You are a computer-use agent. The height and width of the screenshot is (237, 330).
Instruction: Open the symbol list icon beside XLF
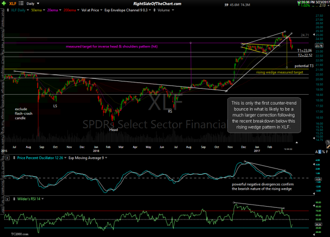coord(21,4)
